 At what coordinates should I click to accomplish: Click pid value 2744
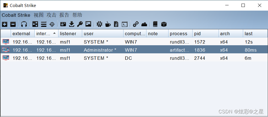[x=200, y=58]
